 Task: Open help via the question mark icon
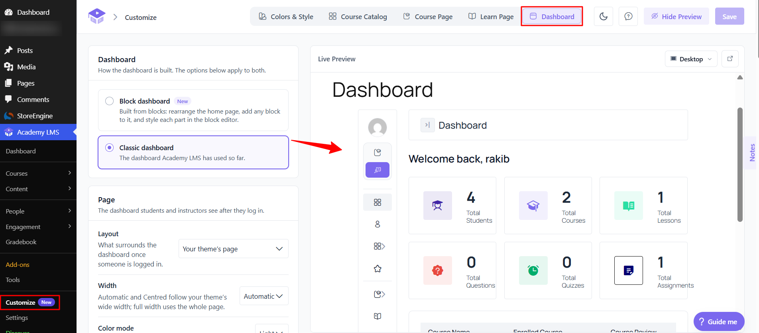(628, 16)
